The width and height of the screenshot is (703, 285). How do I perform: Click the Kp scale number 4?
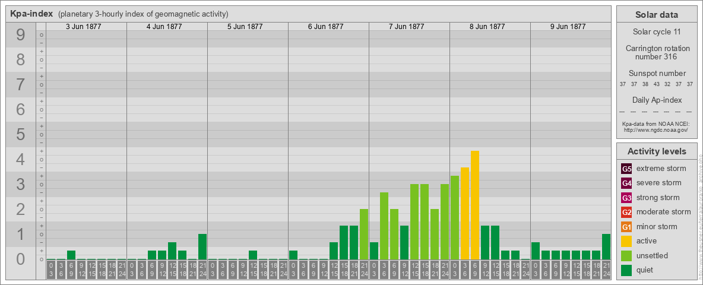[21, 160]
